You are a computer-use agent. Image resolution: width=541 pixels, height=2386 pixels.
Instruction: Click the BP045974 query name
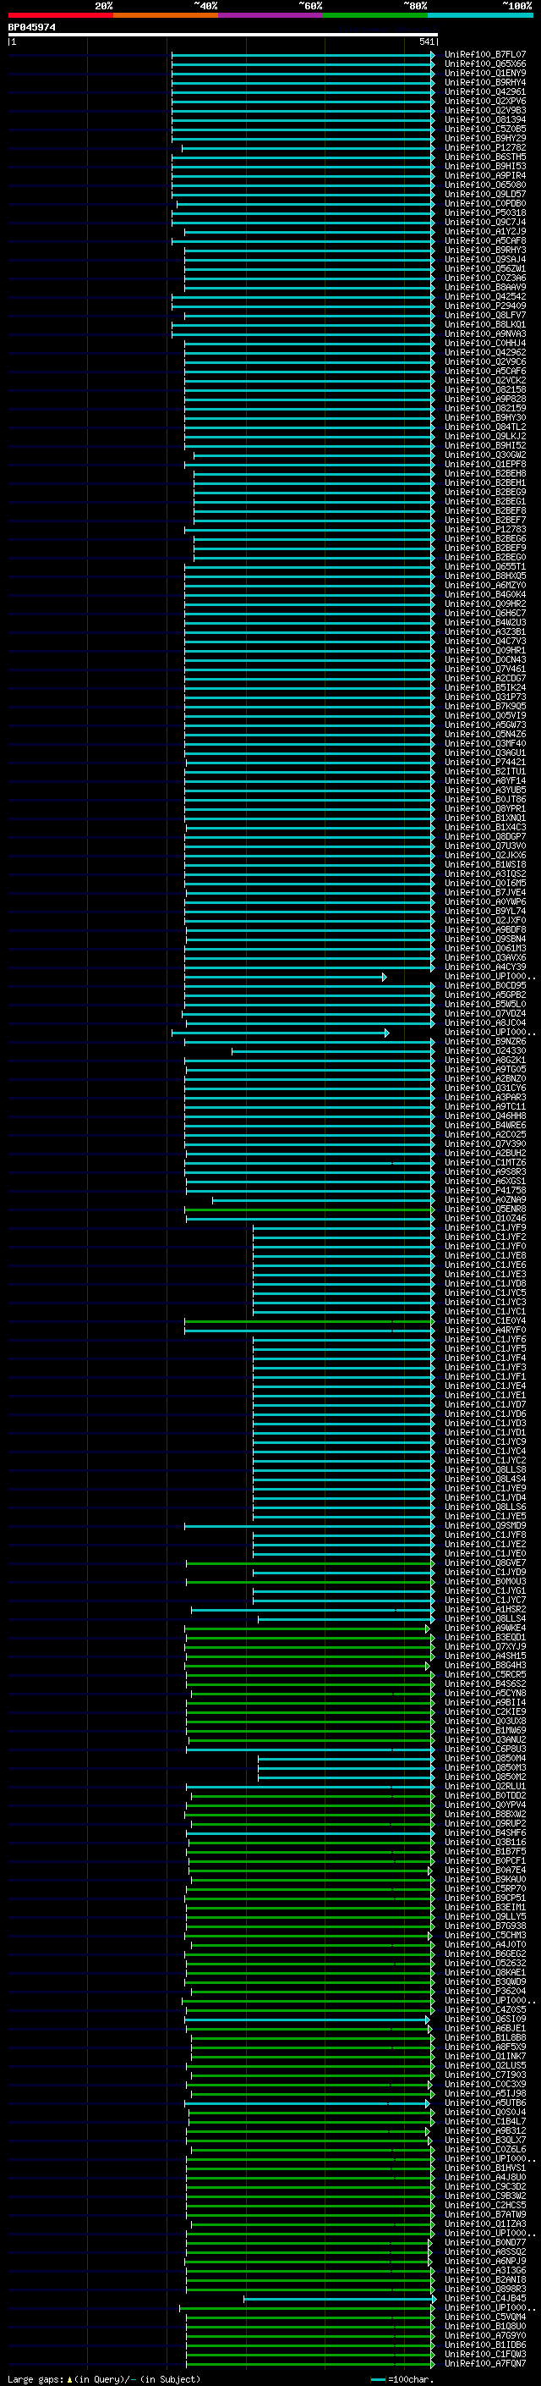[31, 27]
